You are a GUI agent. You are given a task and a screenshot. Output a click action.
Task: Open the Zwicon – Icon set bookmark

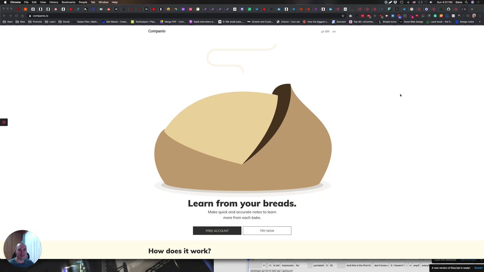288,22
